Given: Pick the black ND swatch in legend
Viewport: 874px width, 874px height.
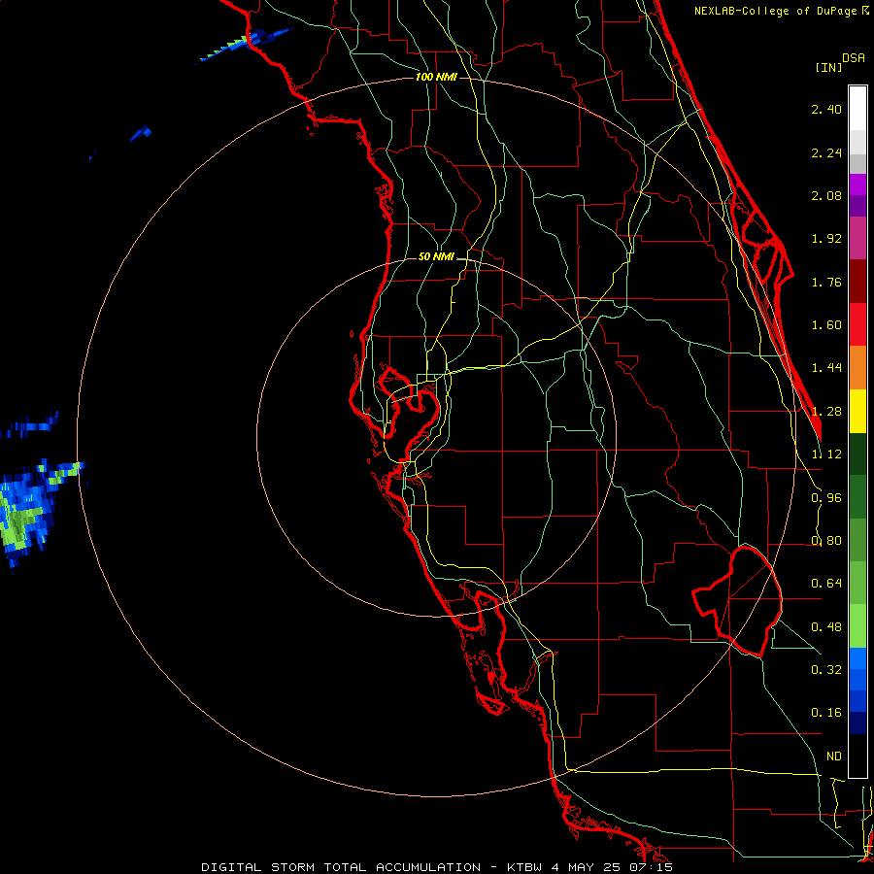Looking at the screenshot, I should tap(857, 756).
